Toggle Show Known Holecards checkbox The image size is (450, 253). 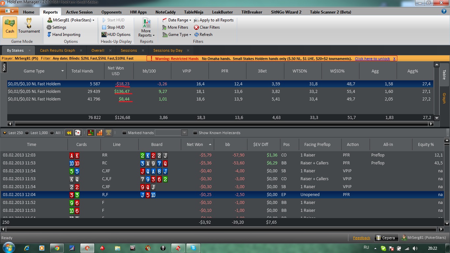[195, 133]
